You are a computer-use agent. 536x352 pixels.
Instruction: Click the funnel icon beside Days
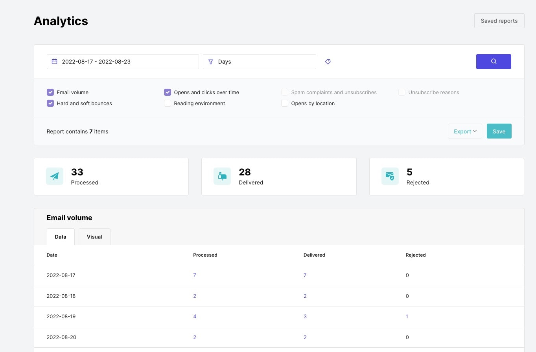(x=211, y=62)
